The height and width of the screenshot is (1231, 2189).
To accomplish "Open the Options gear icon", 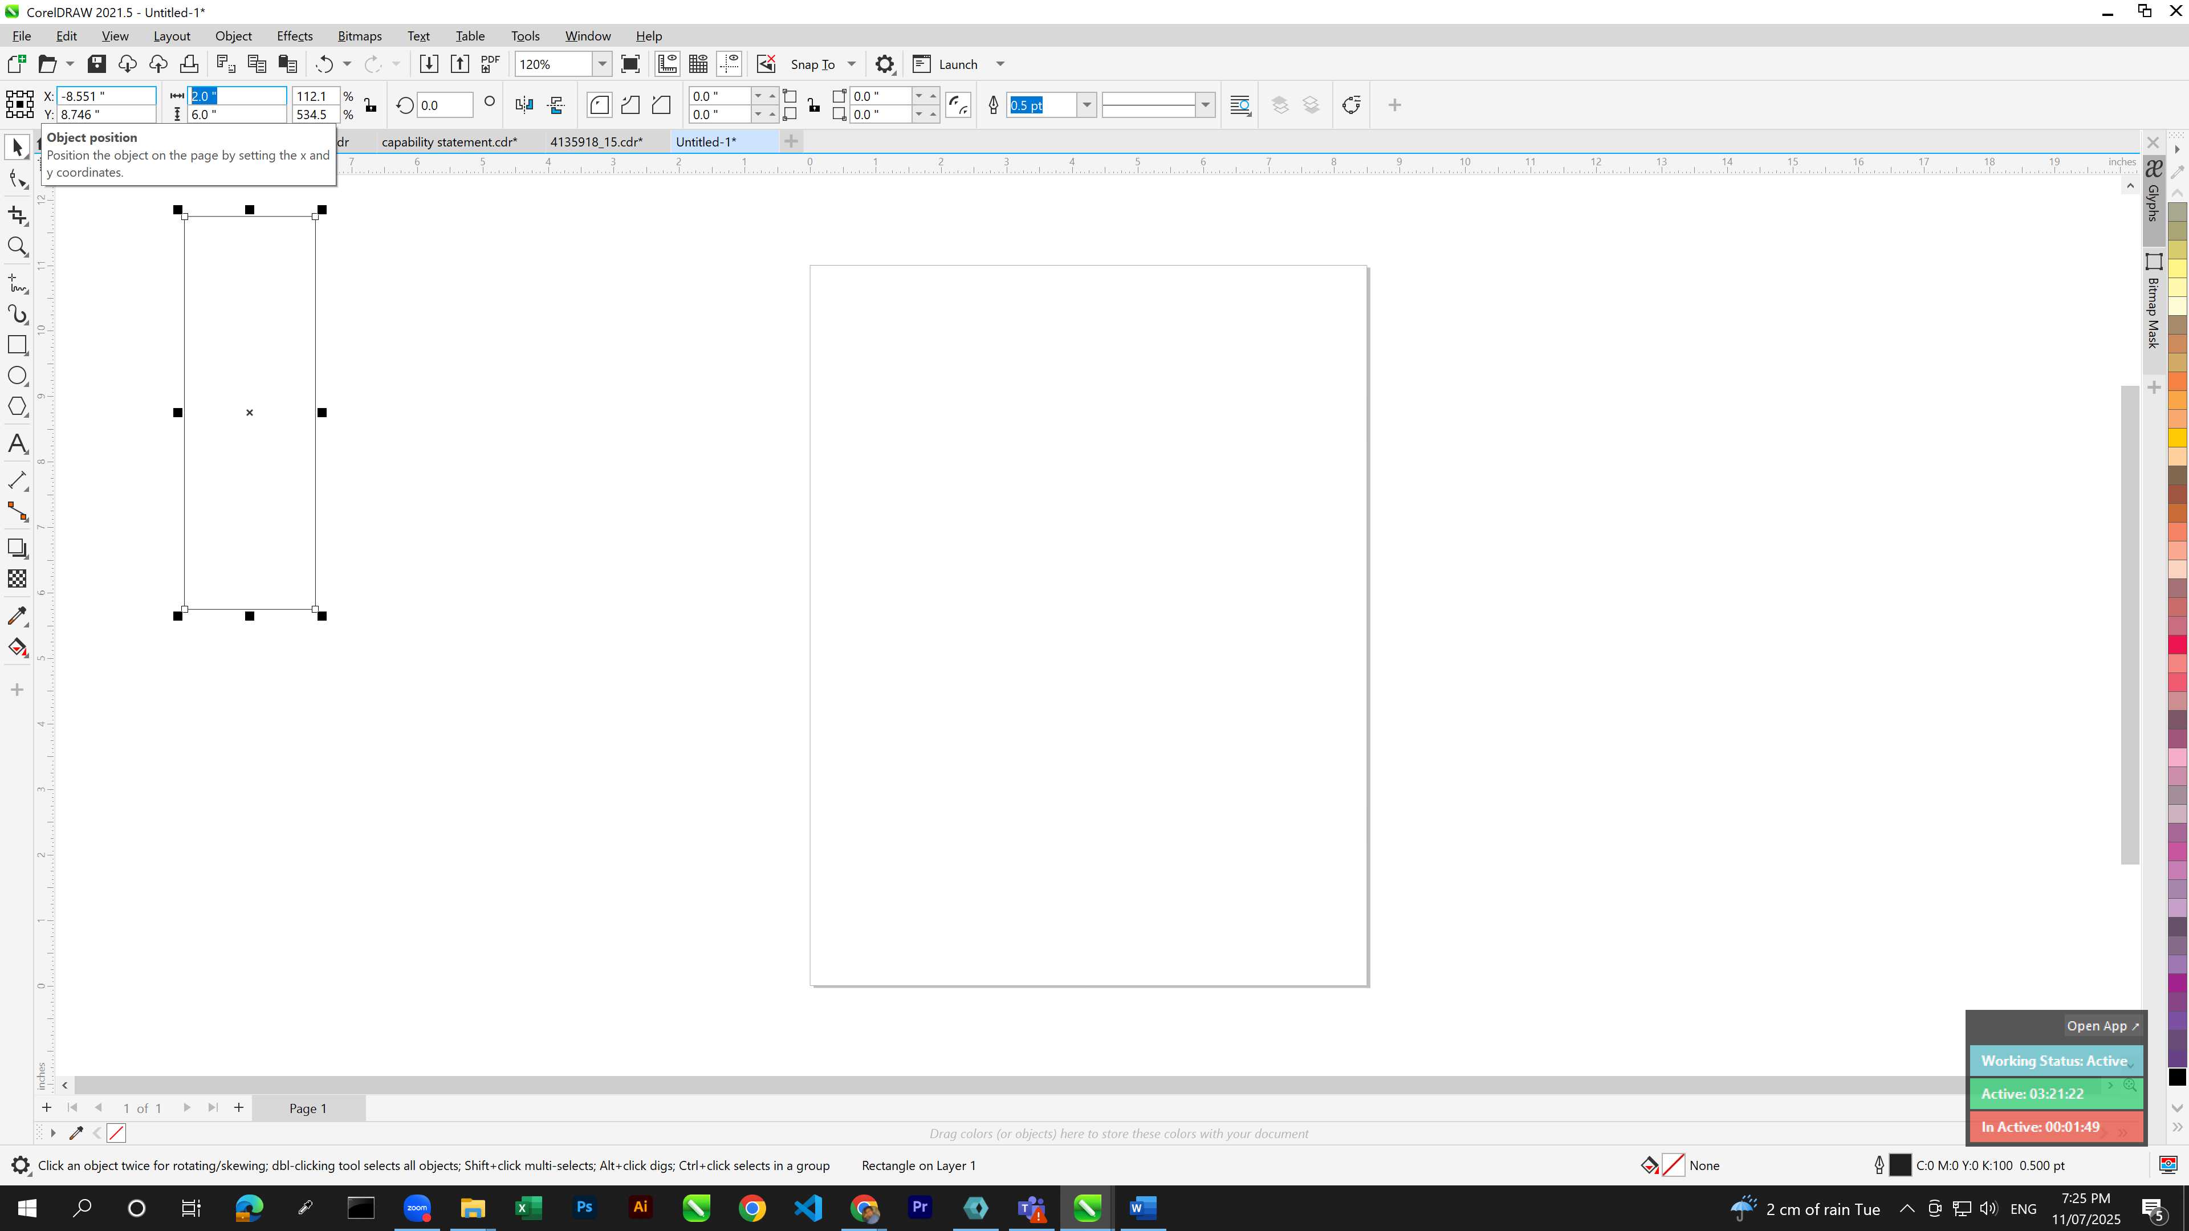I will coord(885,64).
